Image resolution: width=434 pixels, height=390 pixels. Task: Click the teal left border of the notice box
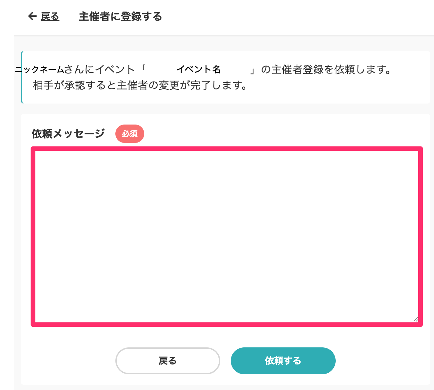point(22,77)
